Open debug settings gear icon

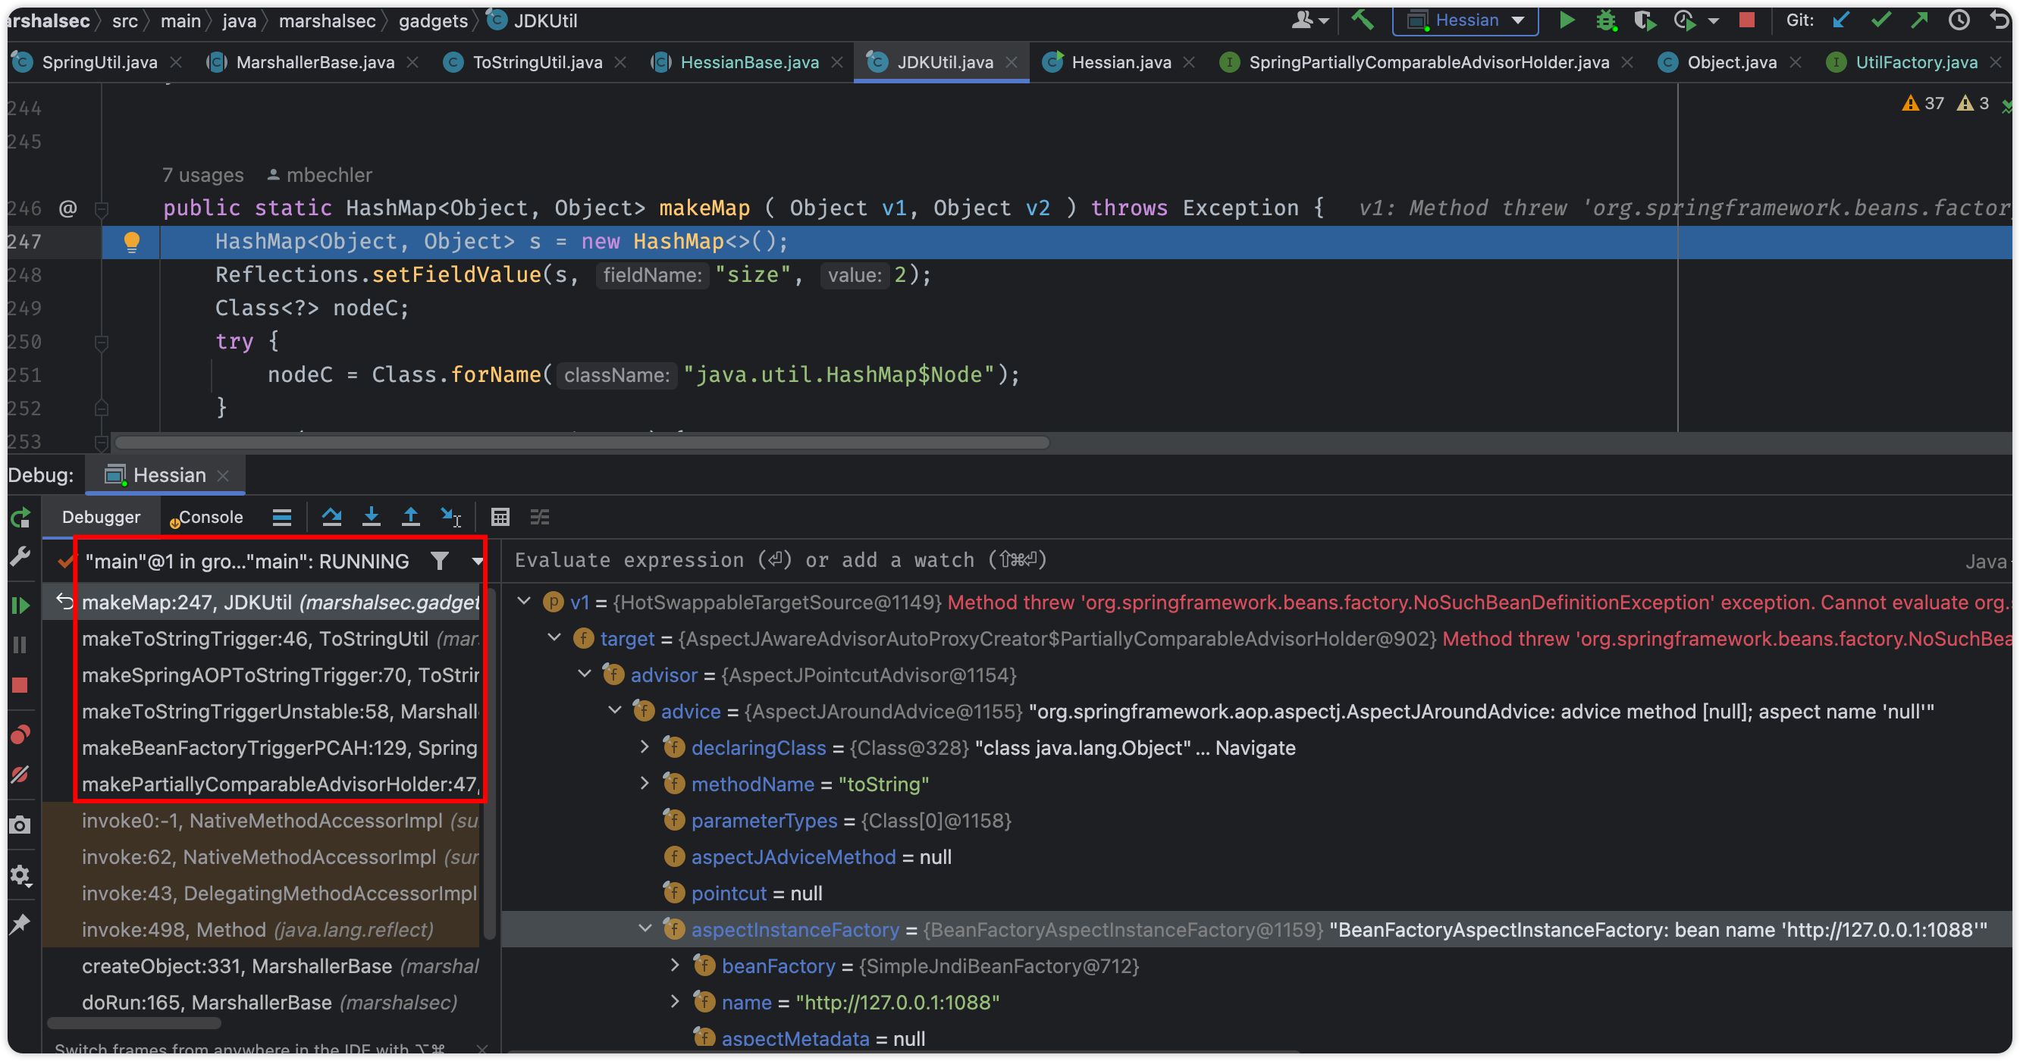tap(20, 875)
